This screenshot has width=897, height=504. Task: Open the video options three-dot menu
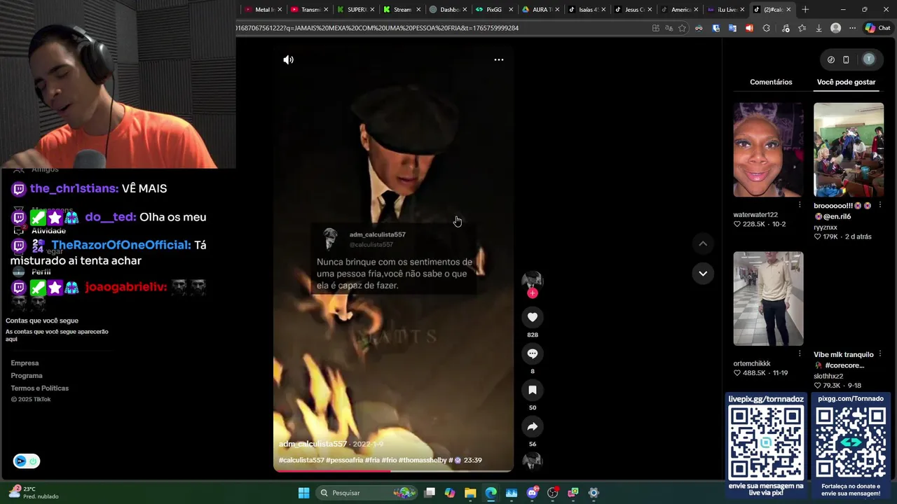pos(498,59)
